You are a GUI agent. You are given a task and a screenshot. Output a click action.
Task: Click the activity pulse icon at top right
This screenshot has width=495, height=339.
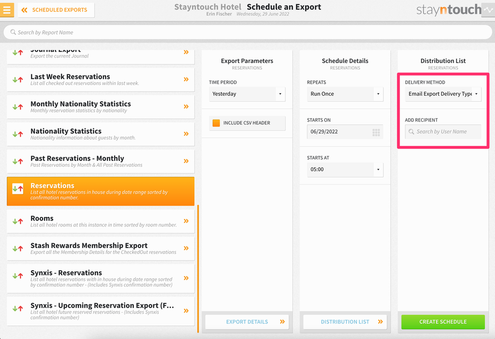(488, 10)
